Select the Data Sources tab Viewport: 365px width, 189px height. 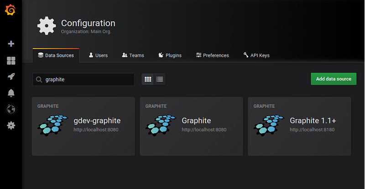pyautogui.click(x=56, y=55)
